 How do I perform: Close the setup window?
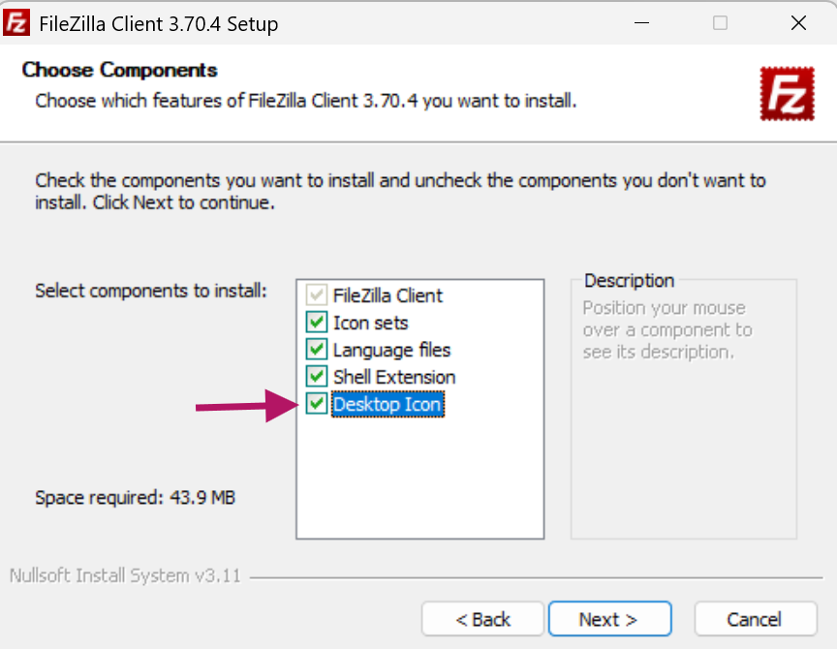(798, 23)
